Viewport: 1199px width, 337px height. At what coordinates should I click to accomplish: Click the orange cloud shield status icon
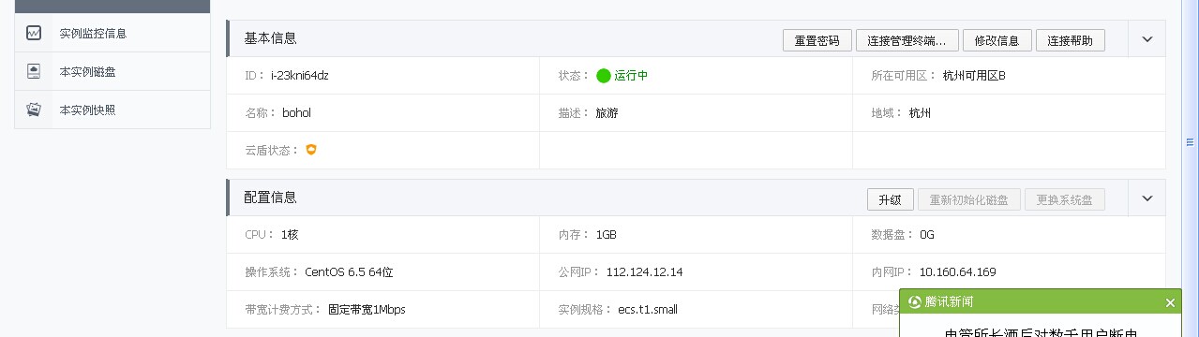click(x=311, y=150)
